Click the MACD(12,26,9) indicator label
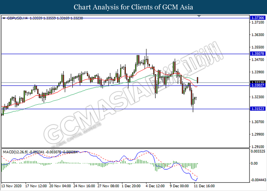 pos(15,152)
